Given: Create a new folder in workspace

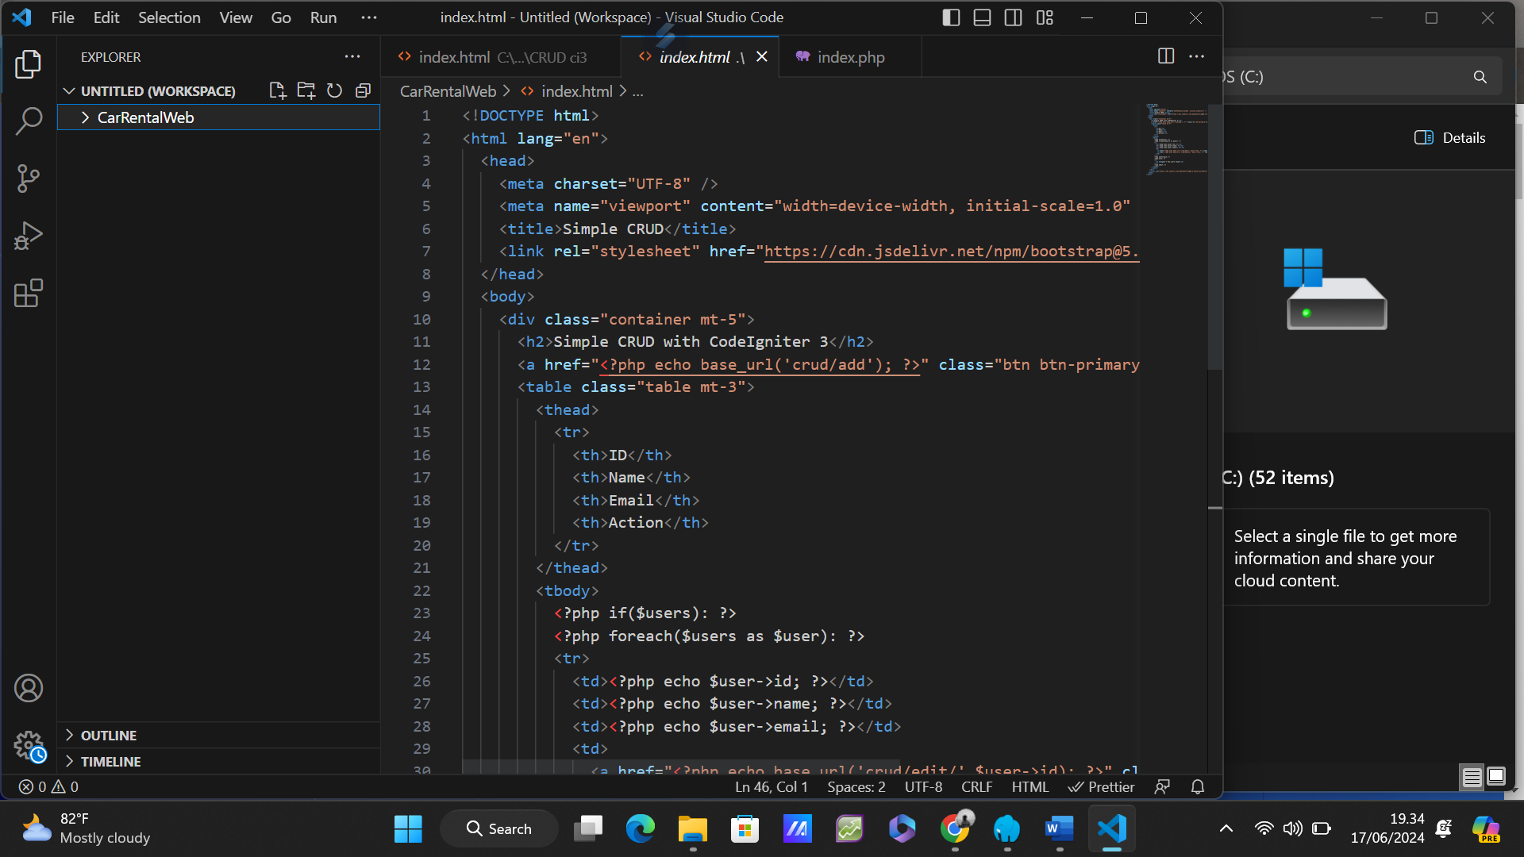Looking at the screenshot, I should point(306,91).
